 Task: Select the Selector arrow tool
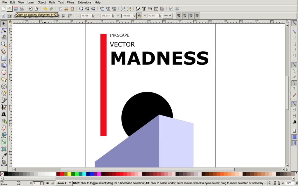tap(4, 24)
